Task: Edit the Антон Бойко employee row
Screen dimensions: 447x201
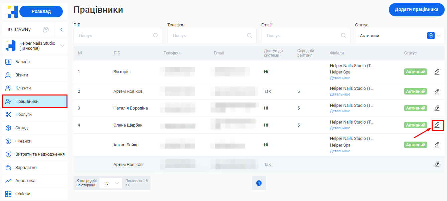Action: (437, 145)
